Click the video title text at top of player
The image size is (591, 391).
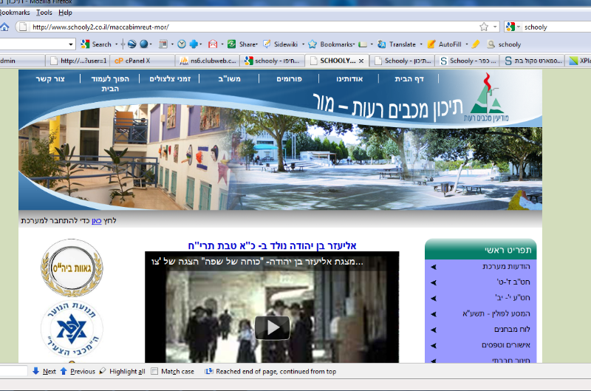257,262
